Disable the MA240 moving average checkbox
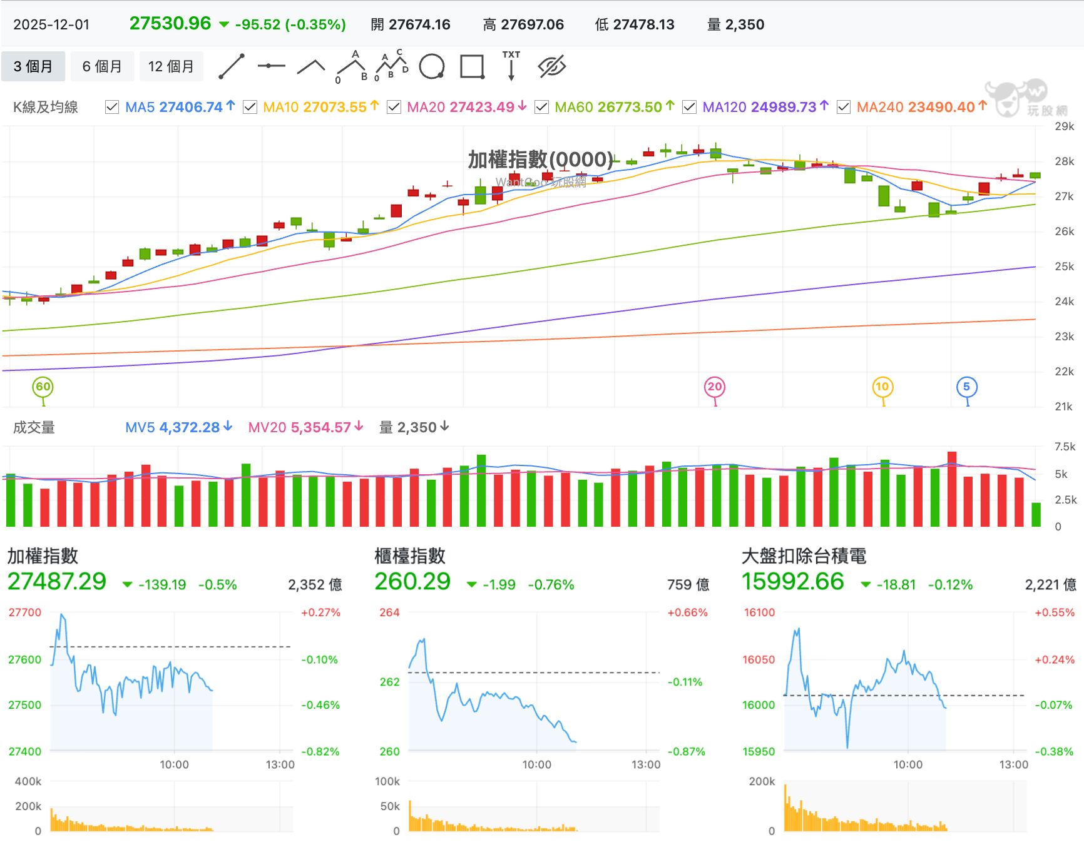 [844, 107]
